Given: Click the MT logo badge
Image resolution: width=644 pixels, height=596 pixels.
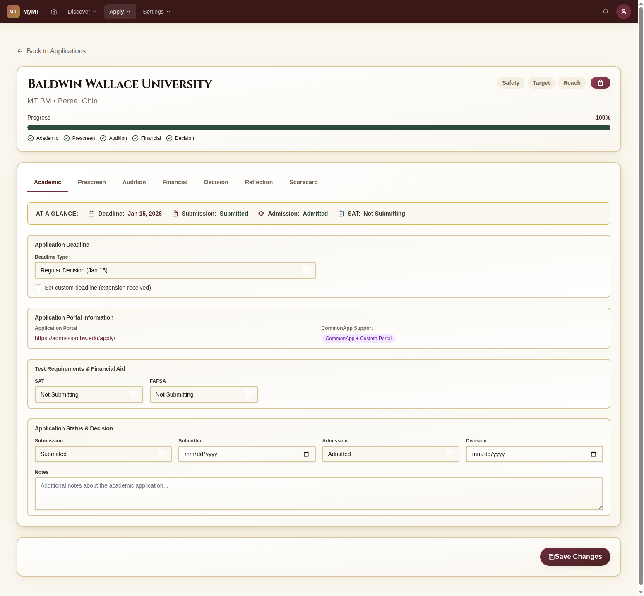Looking at the screenshot, I should (13, 12).
